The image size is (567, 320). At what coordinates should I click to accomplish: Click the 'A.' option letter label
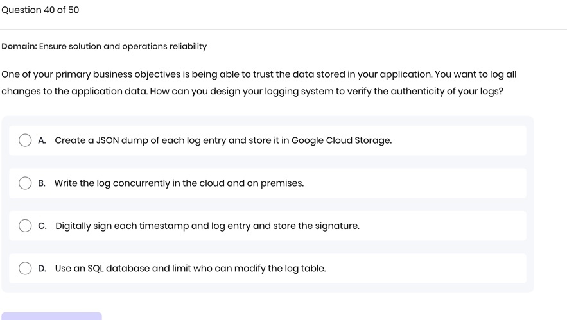coord(42,140)
